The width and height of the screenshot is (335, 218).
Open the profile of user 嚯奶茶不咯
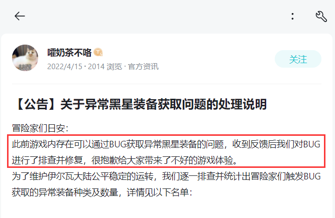pos(69,53)
